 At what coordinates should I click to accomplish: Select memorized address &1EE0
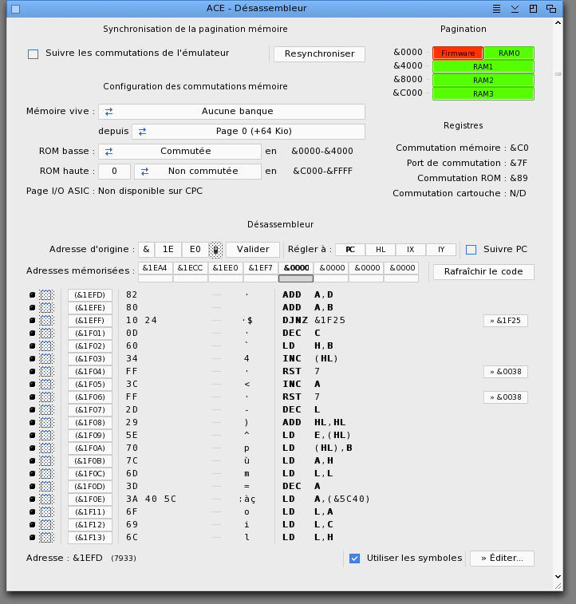[x=225, y=268]
